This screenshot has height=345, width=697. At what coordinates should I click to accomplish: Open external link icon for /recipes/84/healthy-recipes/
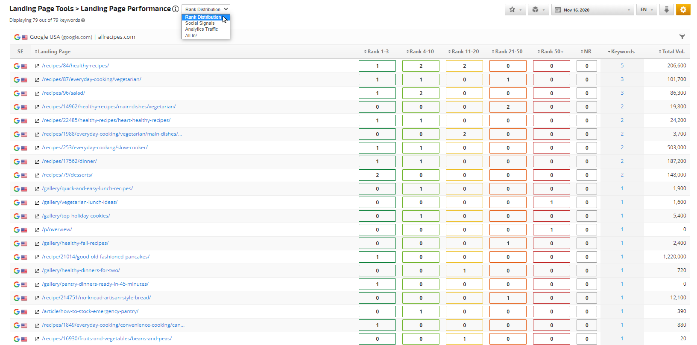click(x=37, y=66)
